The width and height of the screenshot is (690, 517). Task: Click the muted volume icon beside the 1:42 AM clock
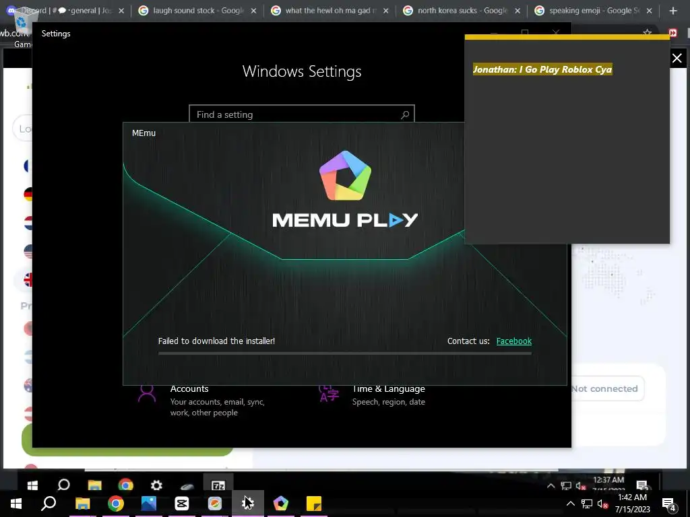[x=602, y=504]
